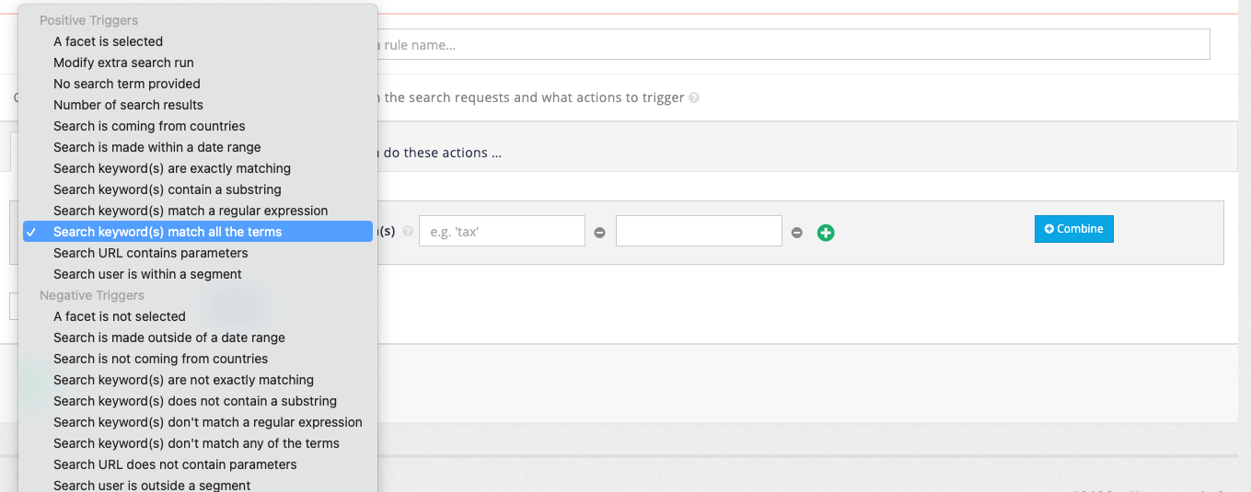Viewport: 1251px width, 492px height.
Task: Remove the second keyword term with minus icon
Action: coord(797,233)
